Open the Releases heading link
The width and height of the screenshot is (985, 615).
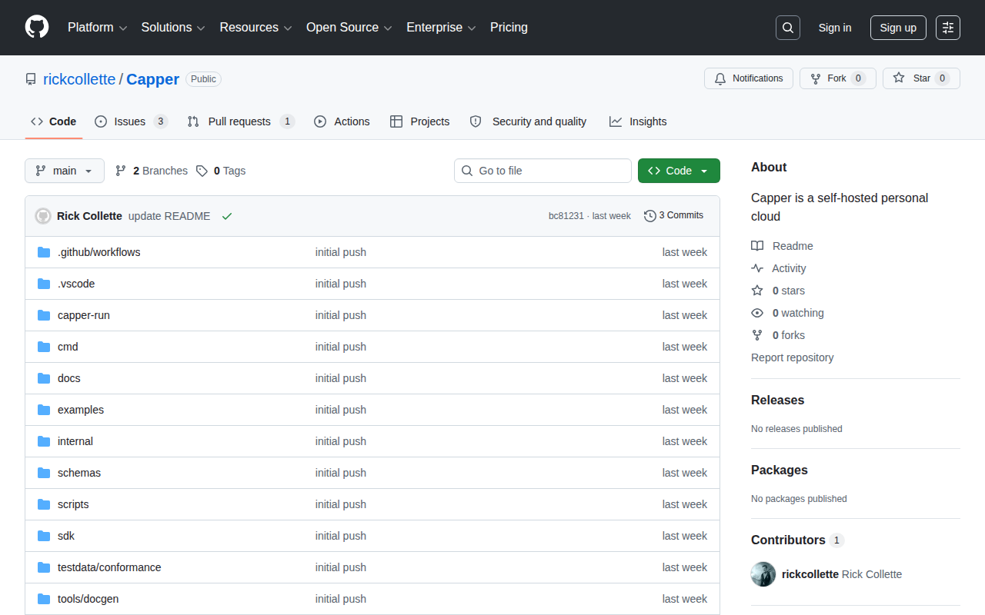click(x=777, y=400)
